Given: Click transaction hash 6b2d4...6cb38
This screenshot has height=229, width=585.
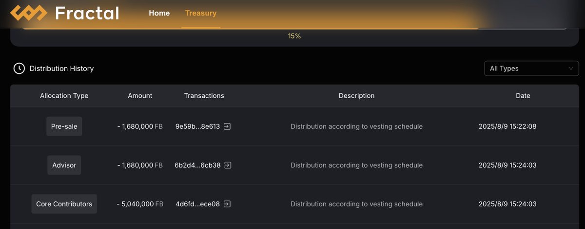Looking at the screenshot, I should (x=197, y=165).
